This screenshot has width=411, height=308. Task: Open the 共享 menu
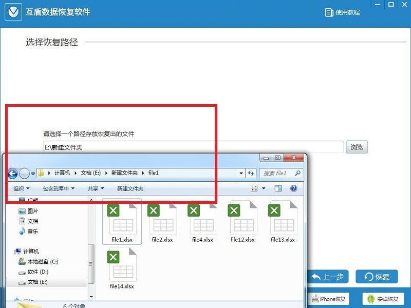(96, 188)
